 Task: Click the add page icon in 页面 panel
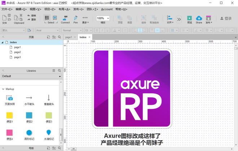click(x=48, y=37)
